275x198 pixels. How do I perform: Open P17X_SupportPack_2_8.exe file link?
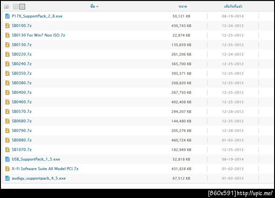37,16
